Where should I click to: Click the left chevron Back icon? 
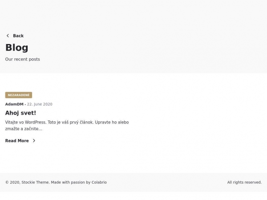pos(8,36)
